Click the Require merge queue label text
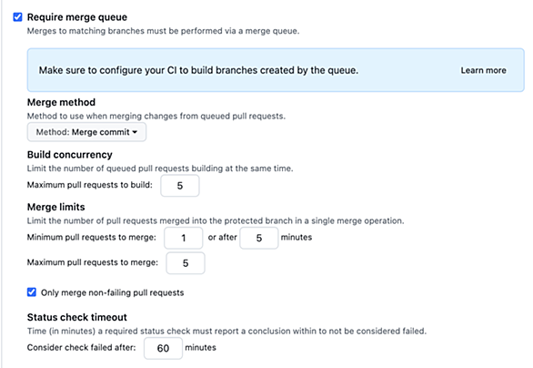This screenshot has width=533, height=368. pos(77,17)
